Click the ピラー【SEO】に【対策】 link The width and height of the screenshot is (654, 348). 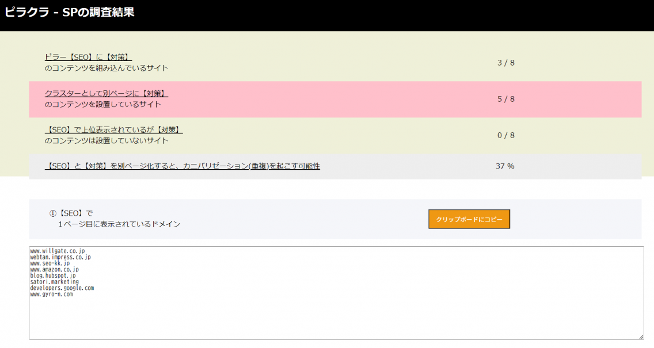point(88,57)
